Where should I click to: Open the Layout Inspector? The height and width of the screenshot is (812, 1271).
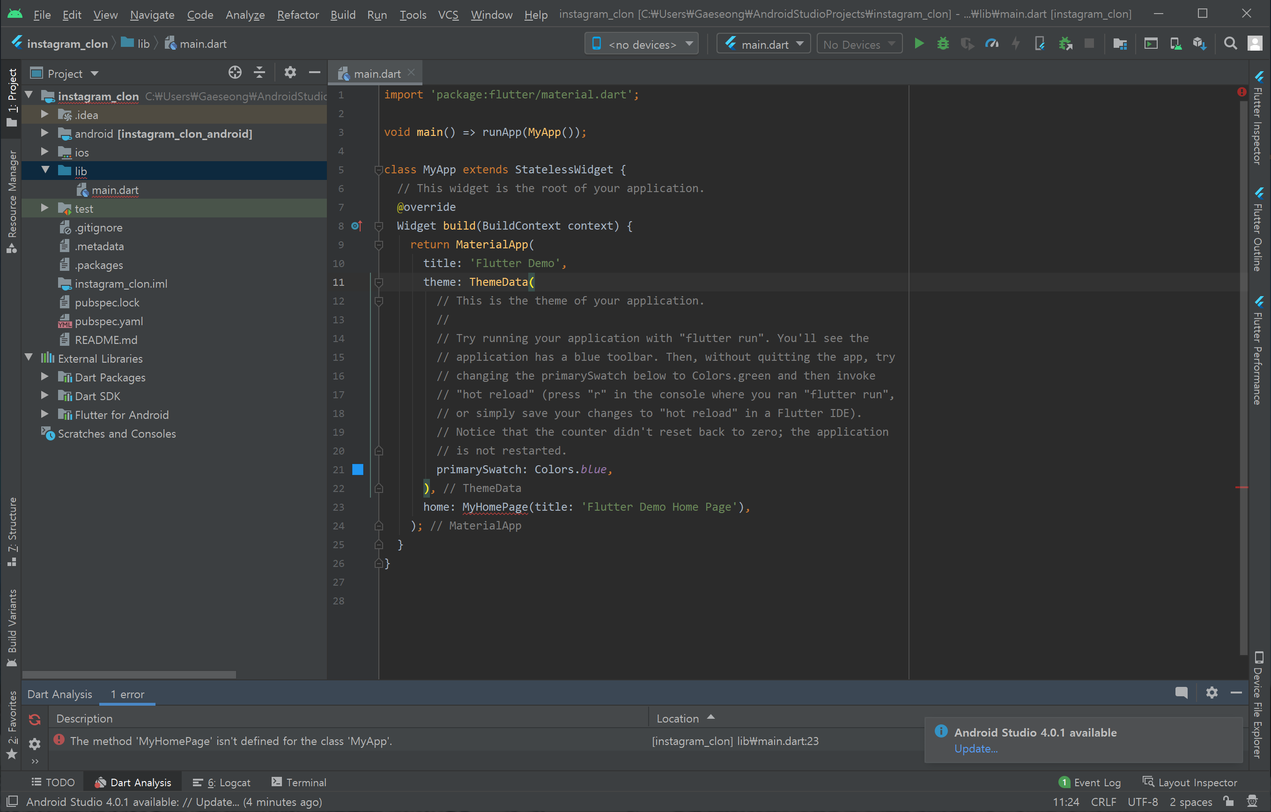[1190, 782]
